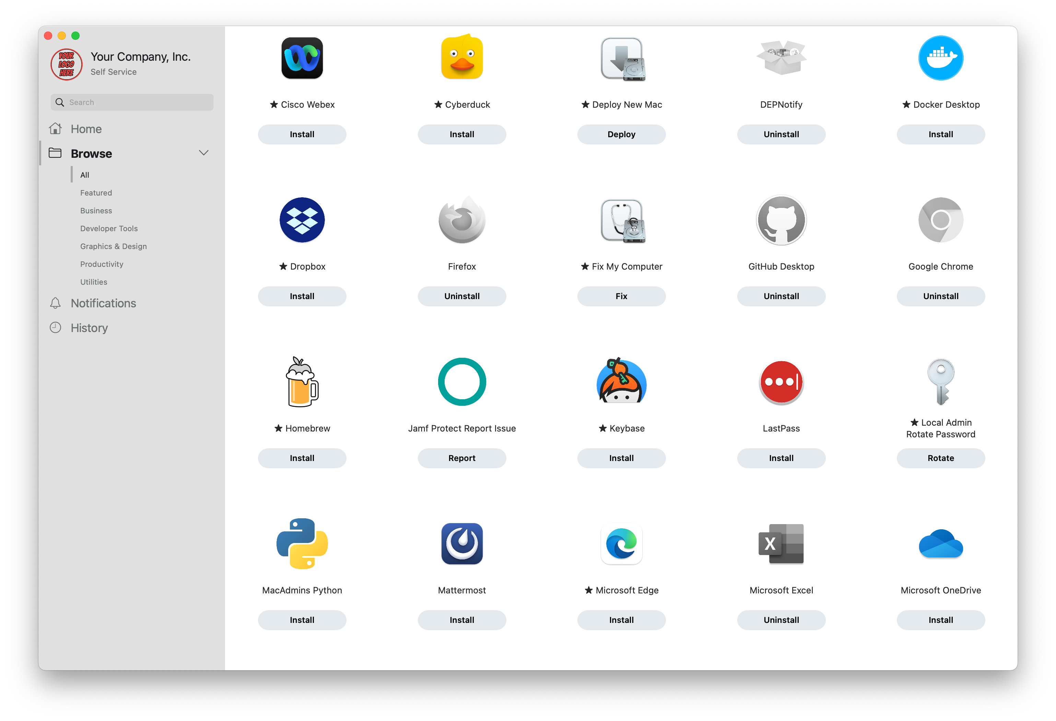The width and height of the screenshot is (1056, 721).
Task: Open the Keybase app icon
Action: [x=621, y=382]
